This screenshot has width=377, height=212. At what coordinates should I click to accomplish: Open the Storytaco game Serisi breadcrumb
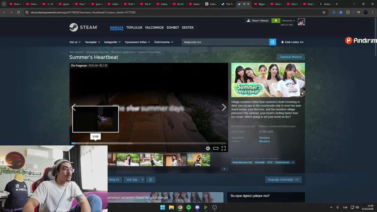tap(123, 52)
